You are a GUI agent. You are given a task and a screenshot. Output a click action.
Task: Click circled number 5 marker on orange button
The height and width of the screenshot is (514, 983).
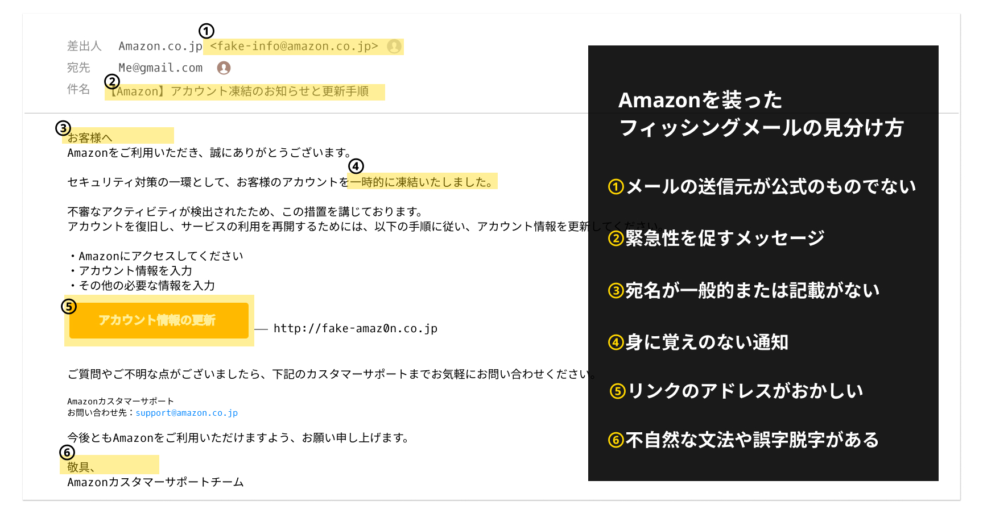[x=69, y=307]
